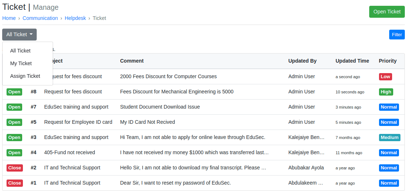Click Close status badge of ticket #1
This screenshot has height=194, width=407.
pos(15,183)
